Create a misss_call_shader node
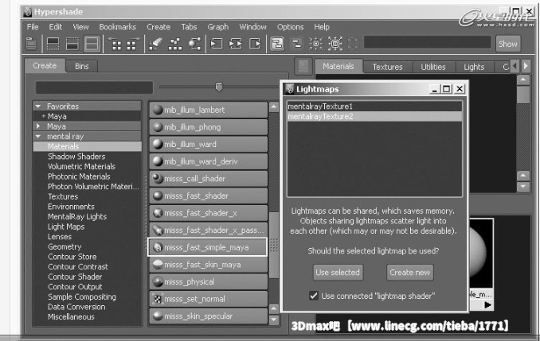540x341 pixels. pyautogui.click(x=209, y=179)
